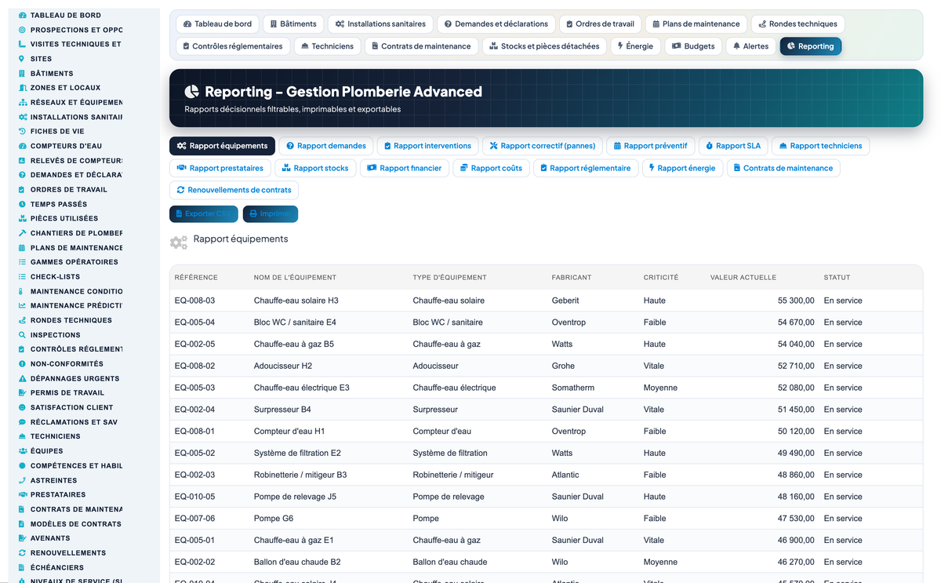Click the Bâtiments sidebar building icon
Screen dimensions: 941x583
coord(22,73)
